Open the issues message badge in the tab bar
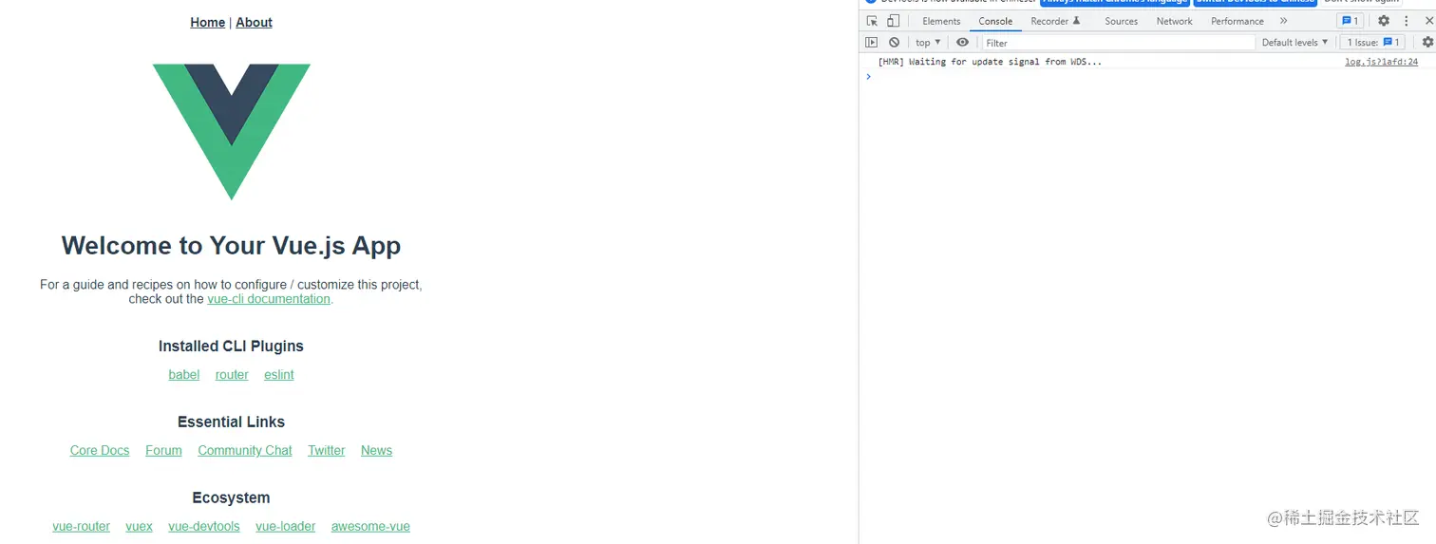Viewport: 1436px width, 544px height. (x=1350, y=21)
